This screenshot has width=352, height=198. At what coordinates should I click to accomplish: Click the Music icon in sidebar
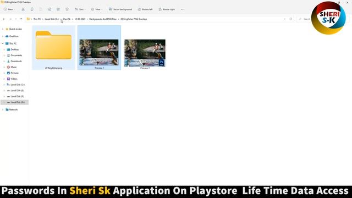point(8,67)
